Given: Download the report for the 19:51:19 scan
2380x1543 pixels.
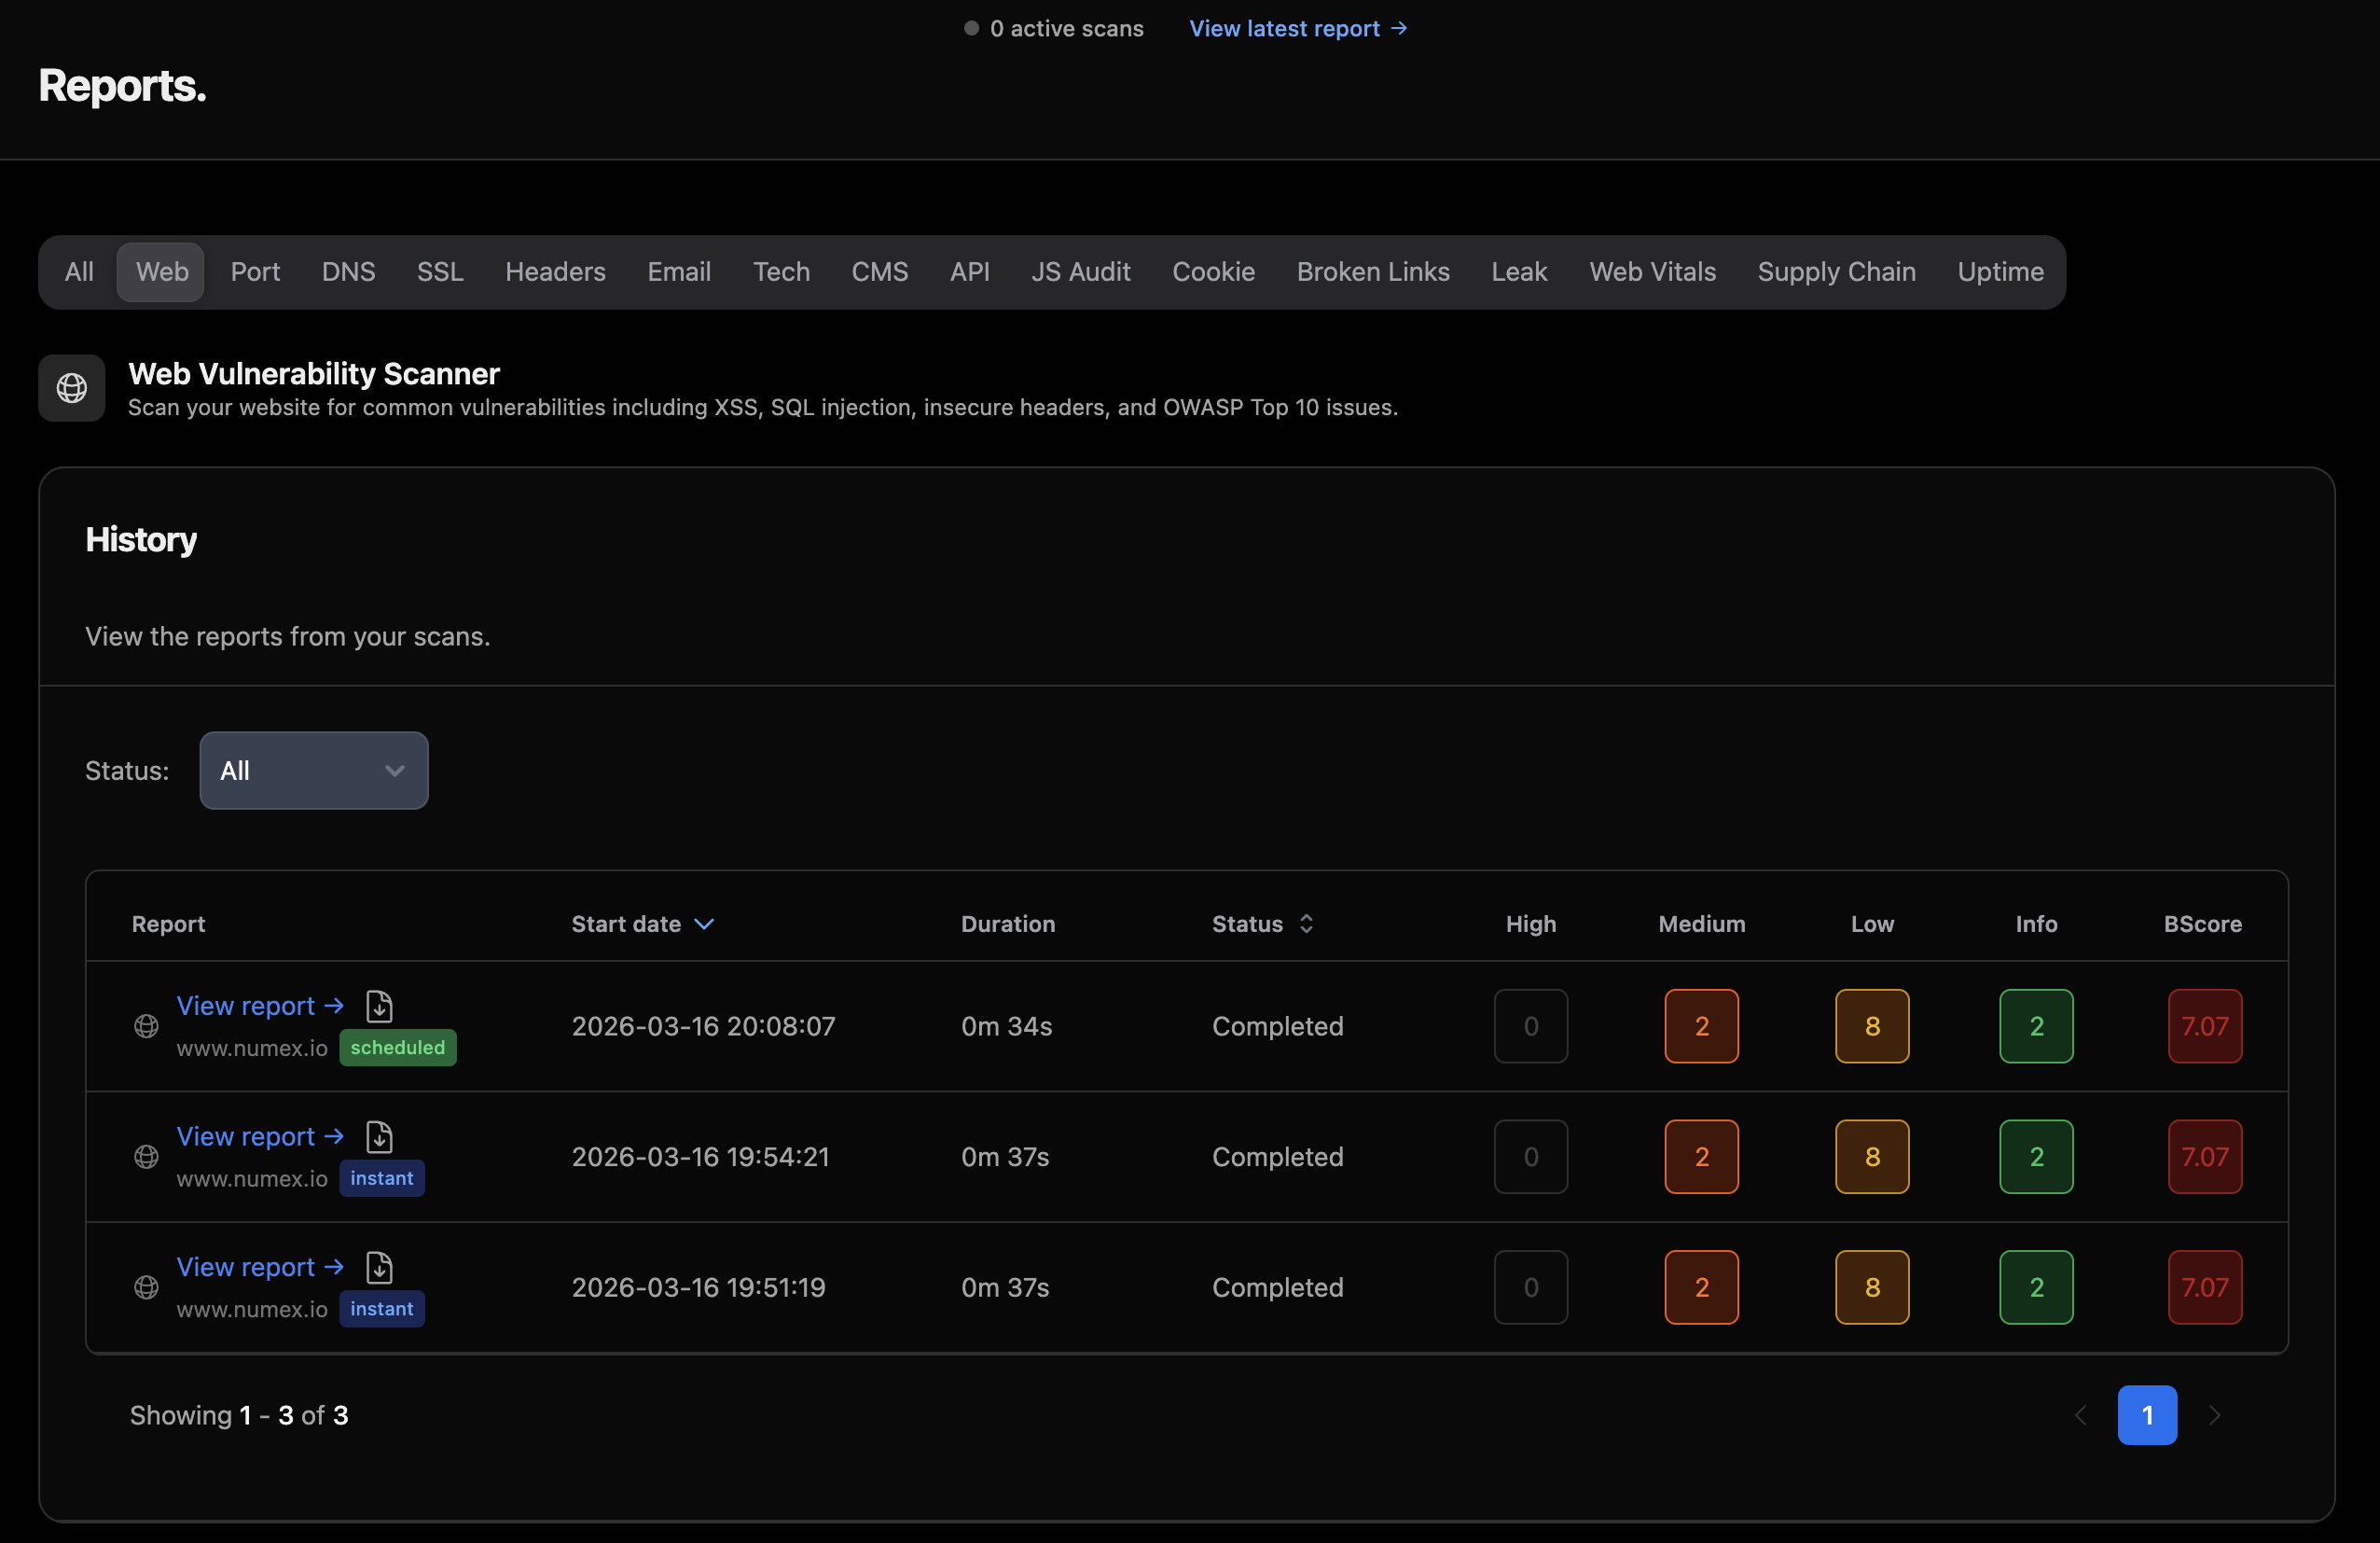Looking at the screenshot, I should tap(380, 1267).
